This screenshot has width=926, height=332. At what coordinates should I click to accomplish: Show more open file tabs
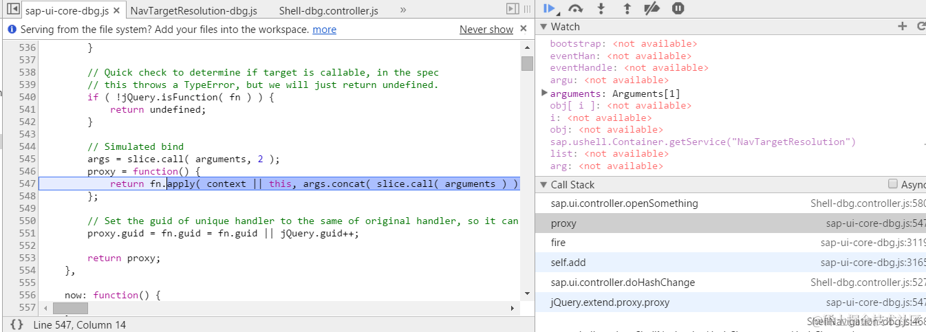[x=402, y=10]
